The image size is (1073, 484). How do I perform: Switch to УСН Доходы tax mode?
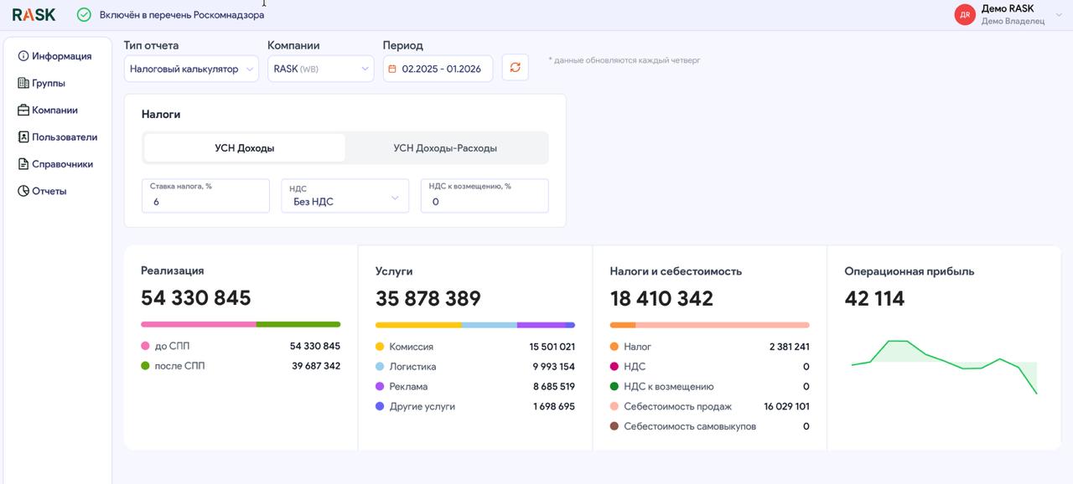pyautogui.click(x=244, y=148)
